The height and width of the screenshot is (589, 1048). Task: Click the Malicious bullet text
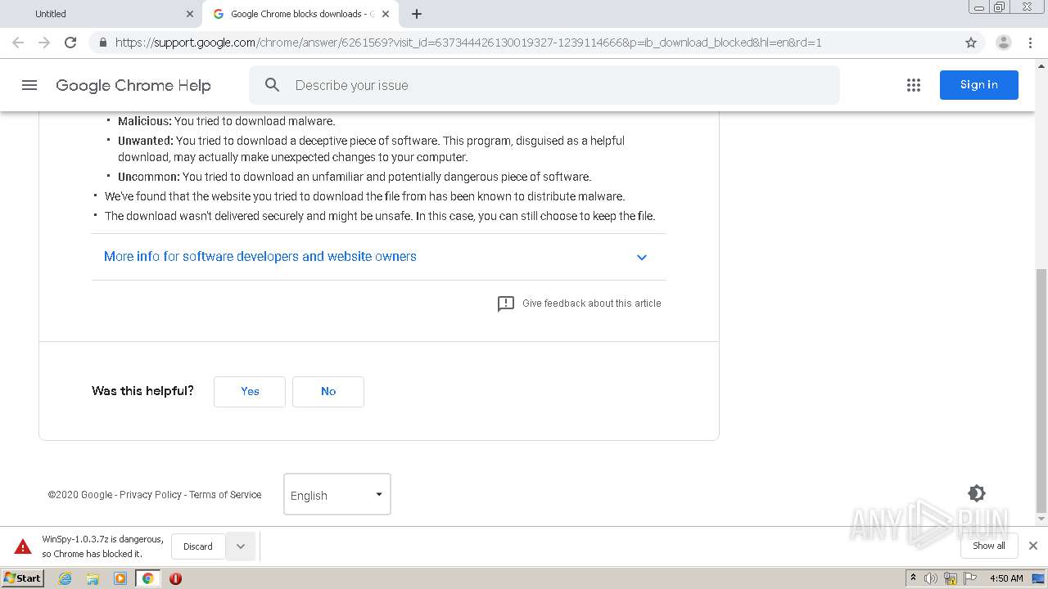point(227,121)
